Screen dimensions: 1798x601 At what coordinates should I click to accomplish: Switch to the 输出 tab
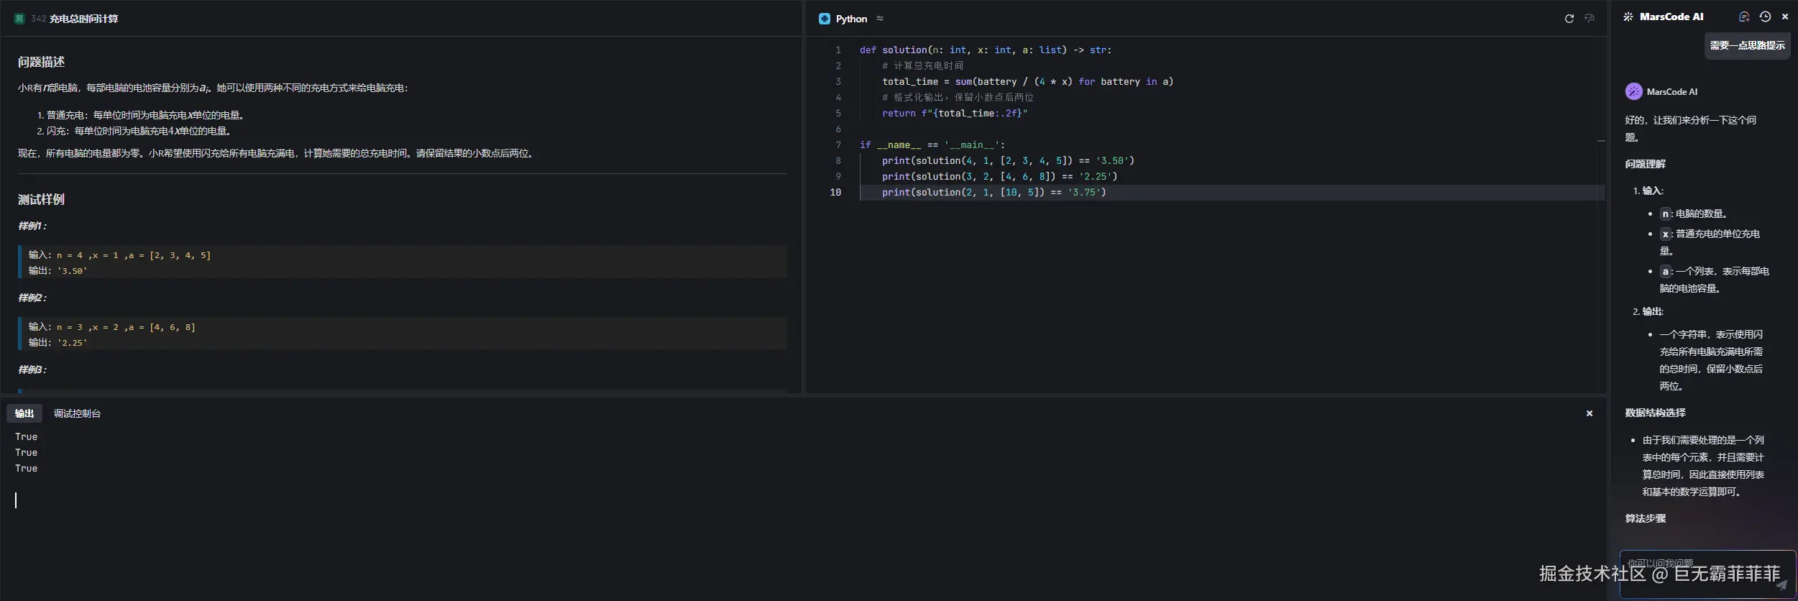24,413
